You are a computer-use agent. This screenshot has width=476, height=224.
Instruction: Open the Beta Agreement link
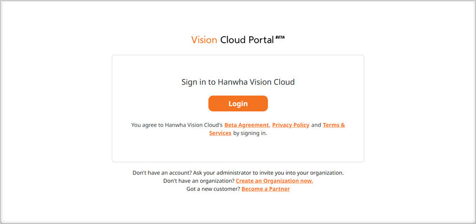pyautogui.click(x=247, y=125)
